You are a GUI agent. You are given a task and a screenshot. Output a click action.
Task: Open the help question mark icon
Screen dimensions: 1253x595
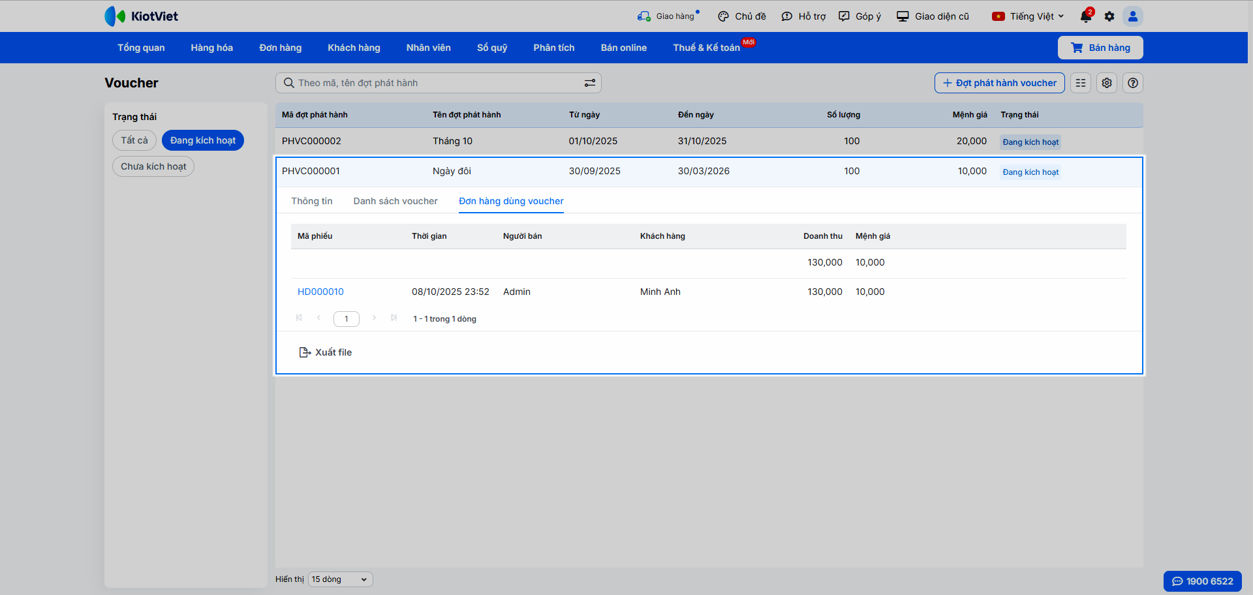(1133, 83)
